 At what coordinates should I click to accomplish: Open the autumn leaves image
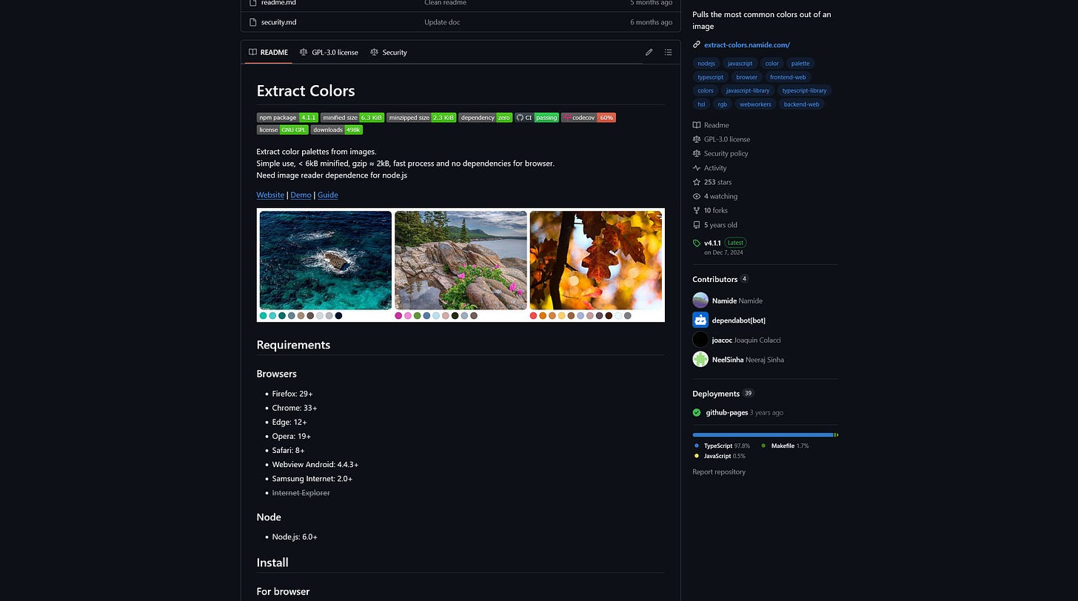[596, 260]
